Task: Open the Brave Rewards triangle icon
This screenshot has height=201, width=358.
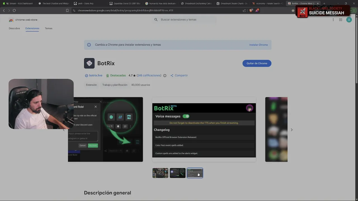Action: pos(257,10)
